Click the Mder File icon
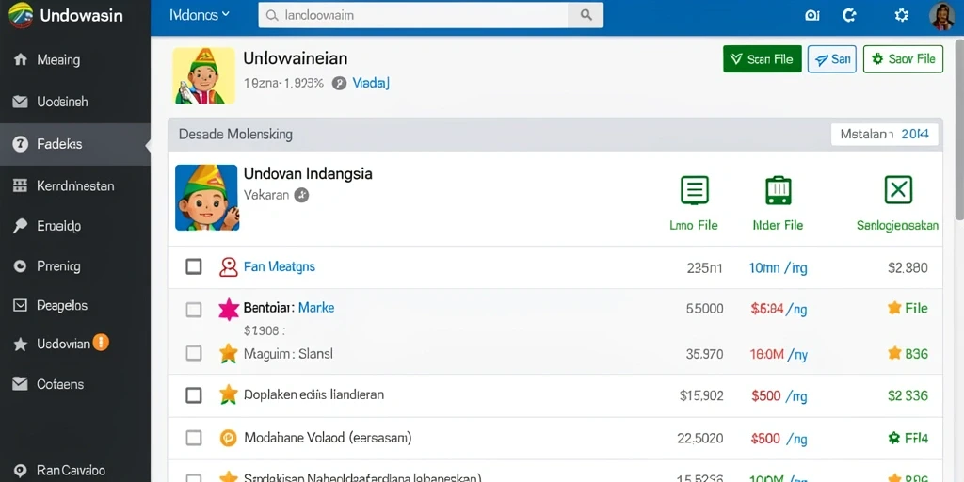Screen dimensions: 964x482 pos(779,189)
